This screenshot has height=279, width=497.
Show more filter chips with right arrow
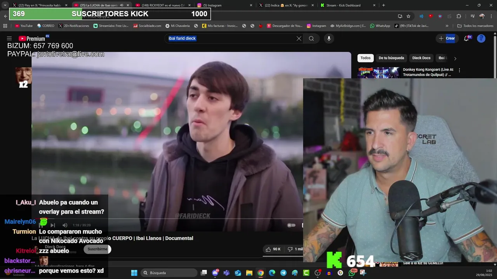(455, 59)
